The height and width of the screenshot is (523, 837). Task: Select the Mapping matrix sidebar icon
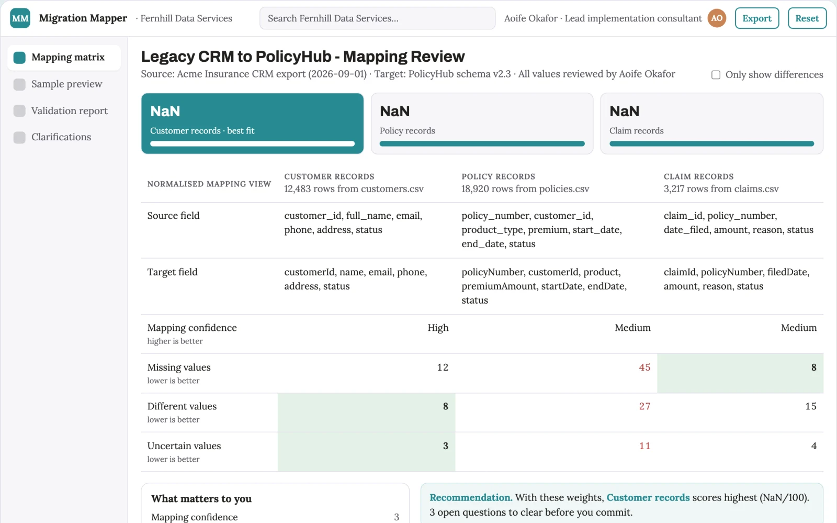click(19, 58)
